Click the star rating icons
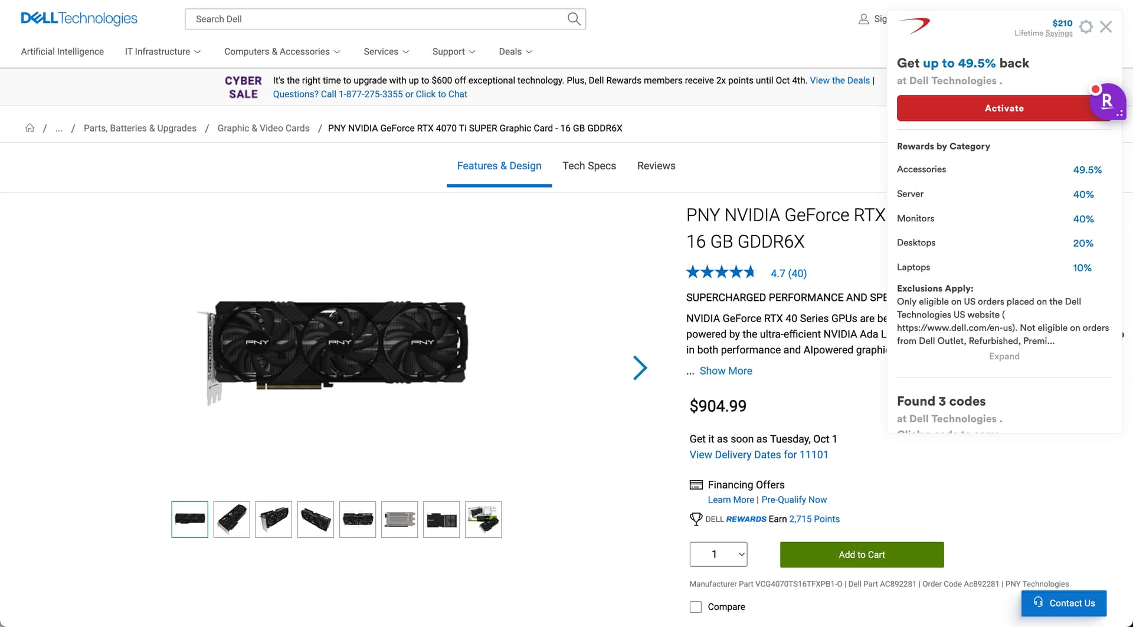1133x627 pixels. 721,273
